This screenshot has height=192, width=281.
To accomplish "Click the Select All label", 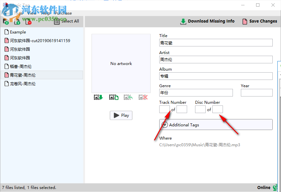I will tap(70, 21).
